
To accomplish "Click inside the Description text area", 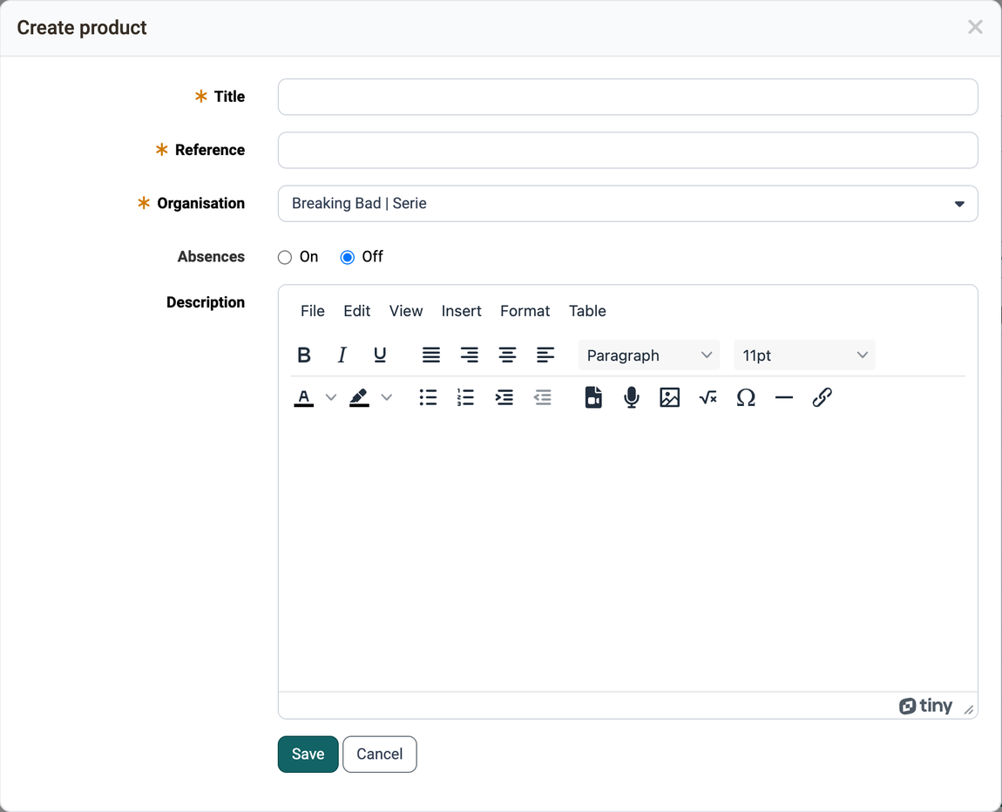I will point(627,556).
